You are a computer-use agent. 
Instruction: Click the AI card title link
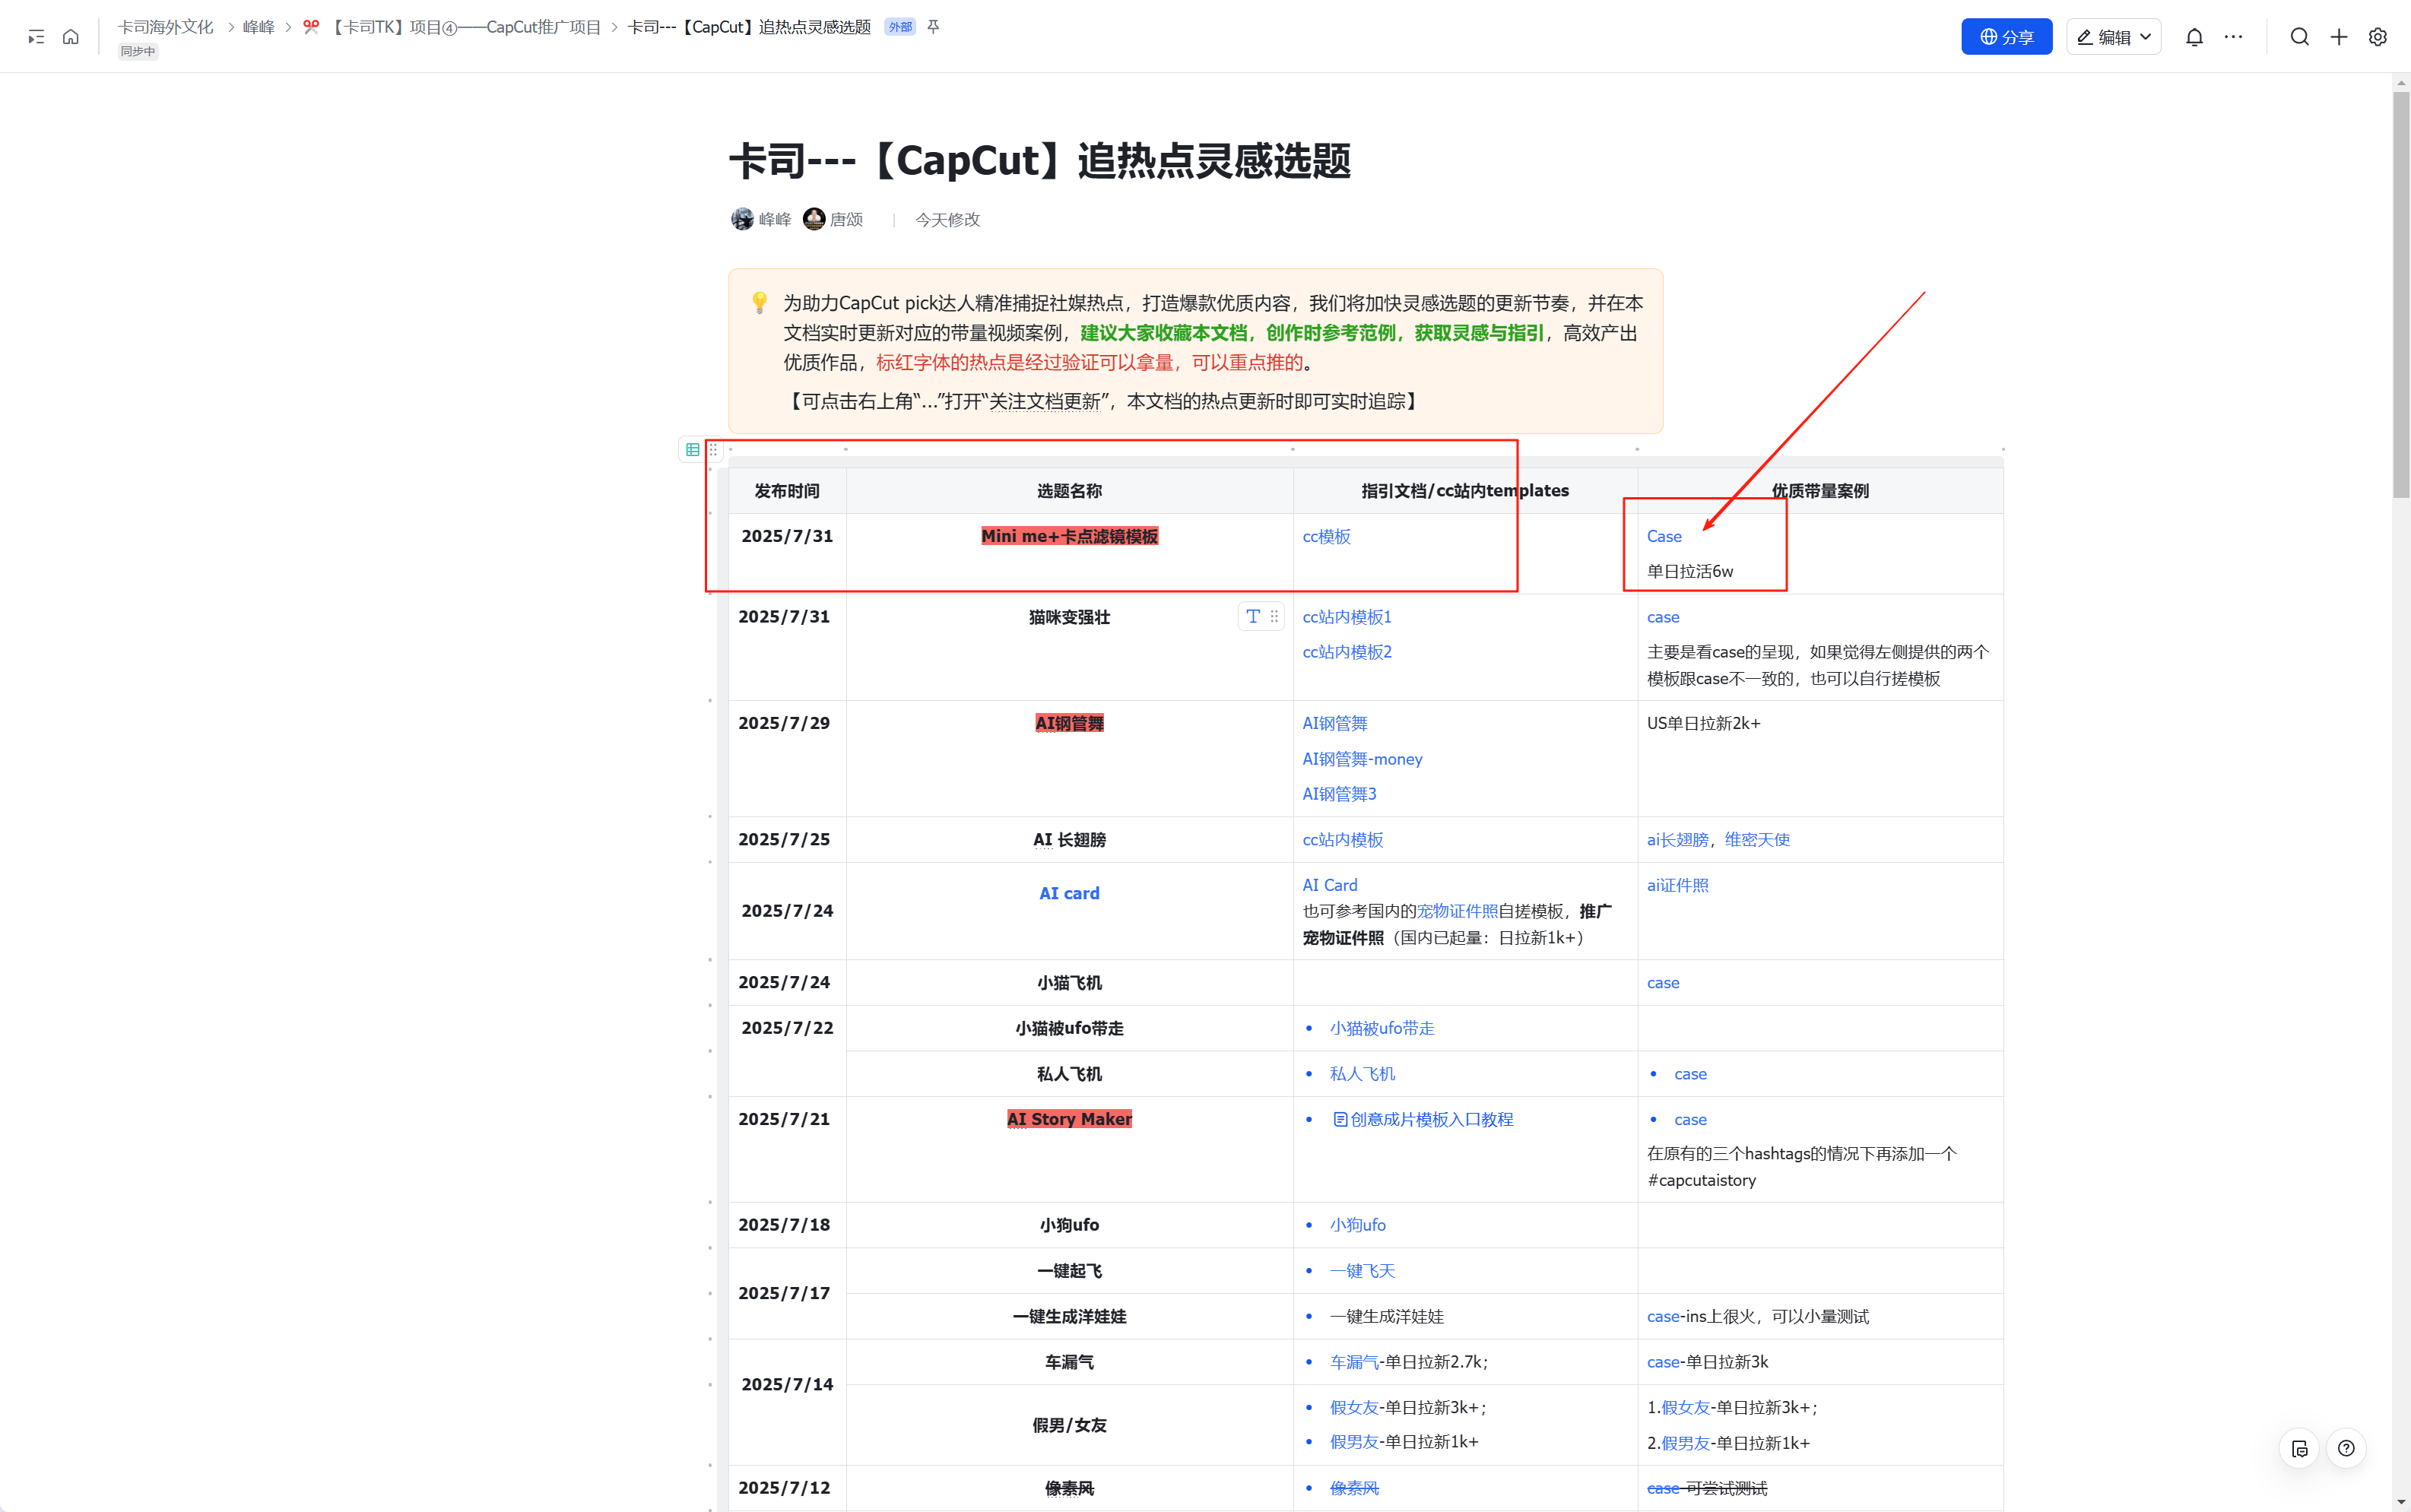(x=1069, y=894)
